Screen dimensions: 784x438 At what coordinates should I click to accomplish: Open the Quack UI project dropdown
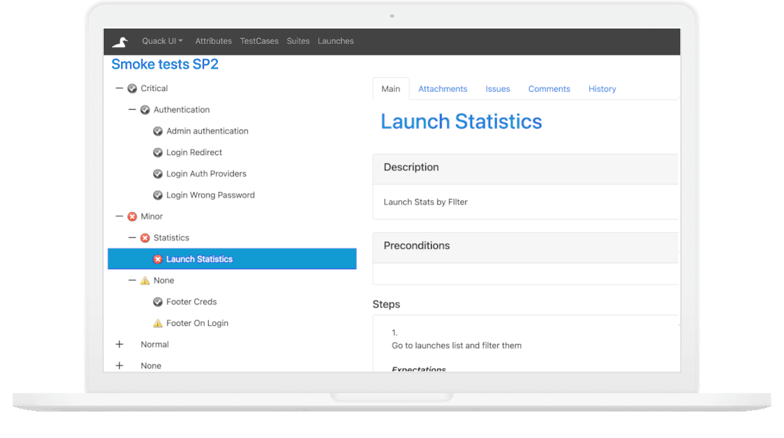click(162, 41)
